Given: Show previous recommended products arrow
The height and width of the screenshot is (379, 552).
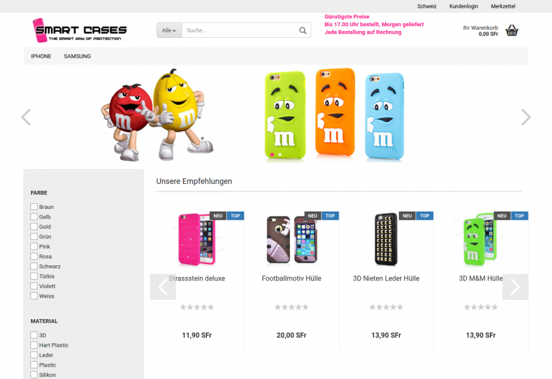Looking at the screenshot, I should [x=163, y=287].
